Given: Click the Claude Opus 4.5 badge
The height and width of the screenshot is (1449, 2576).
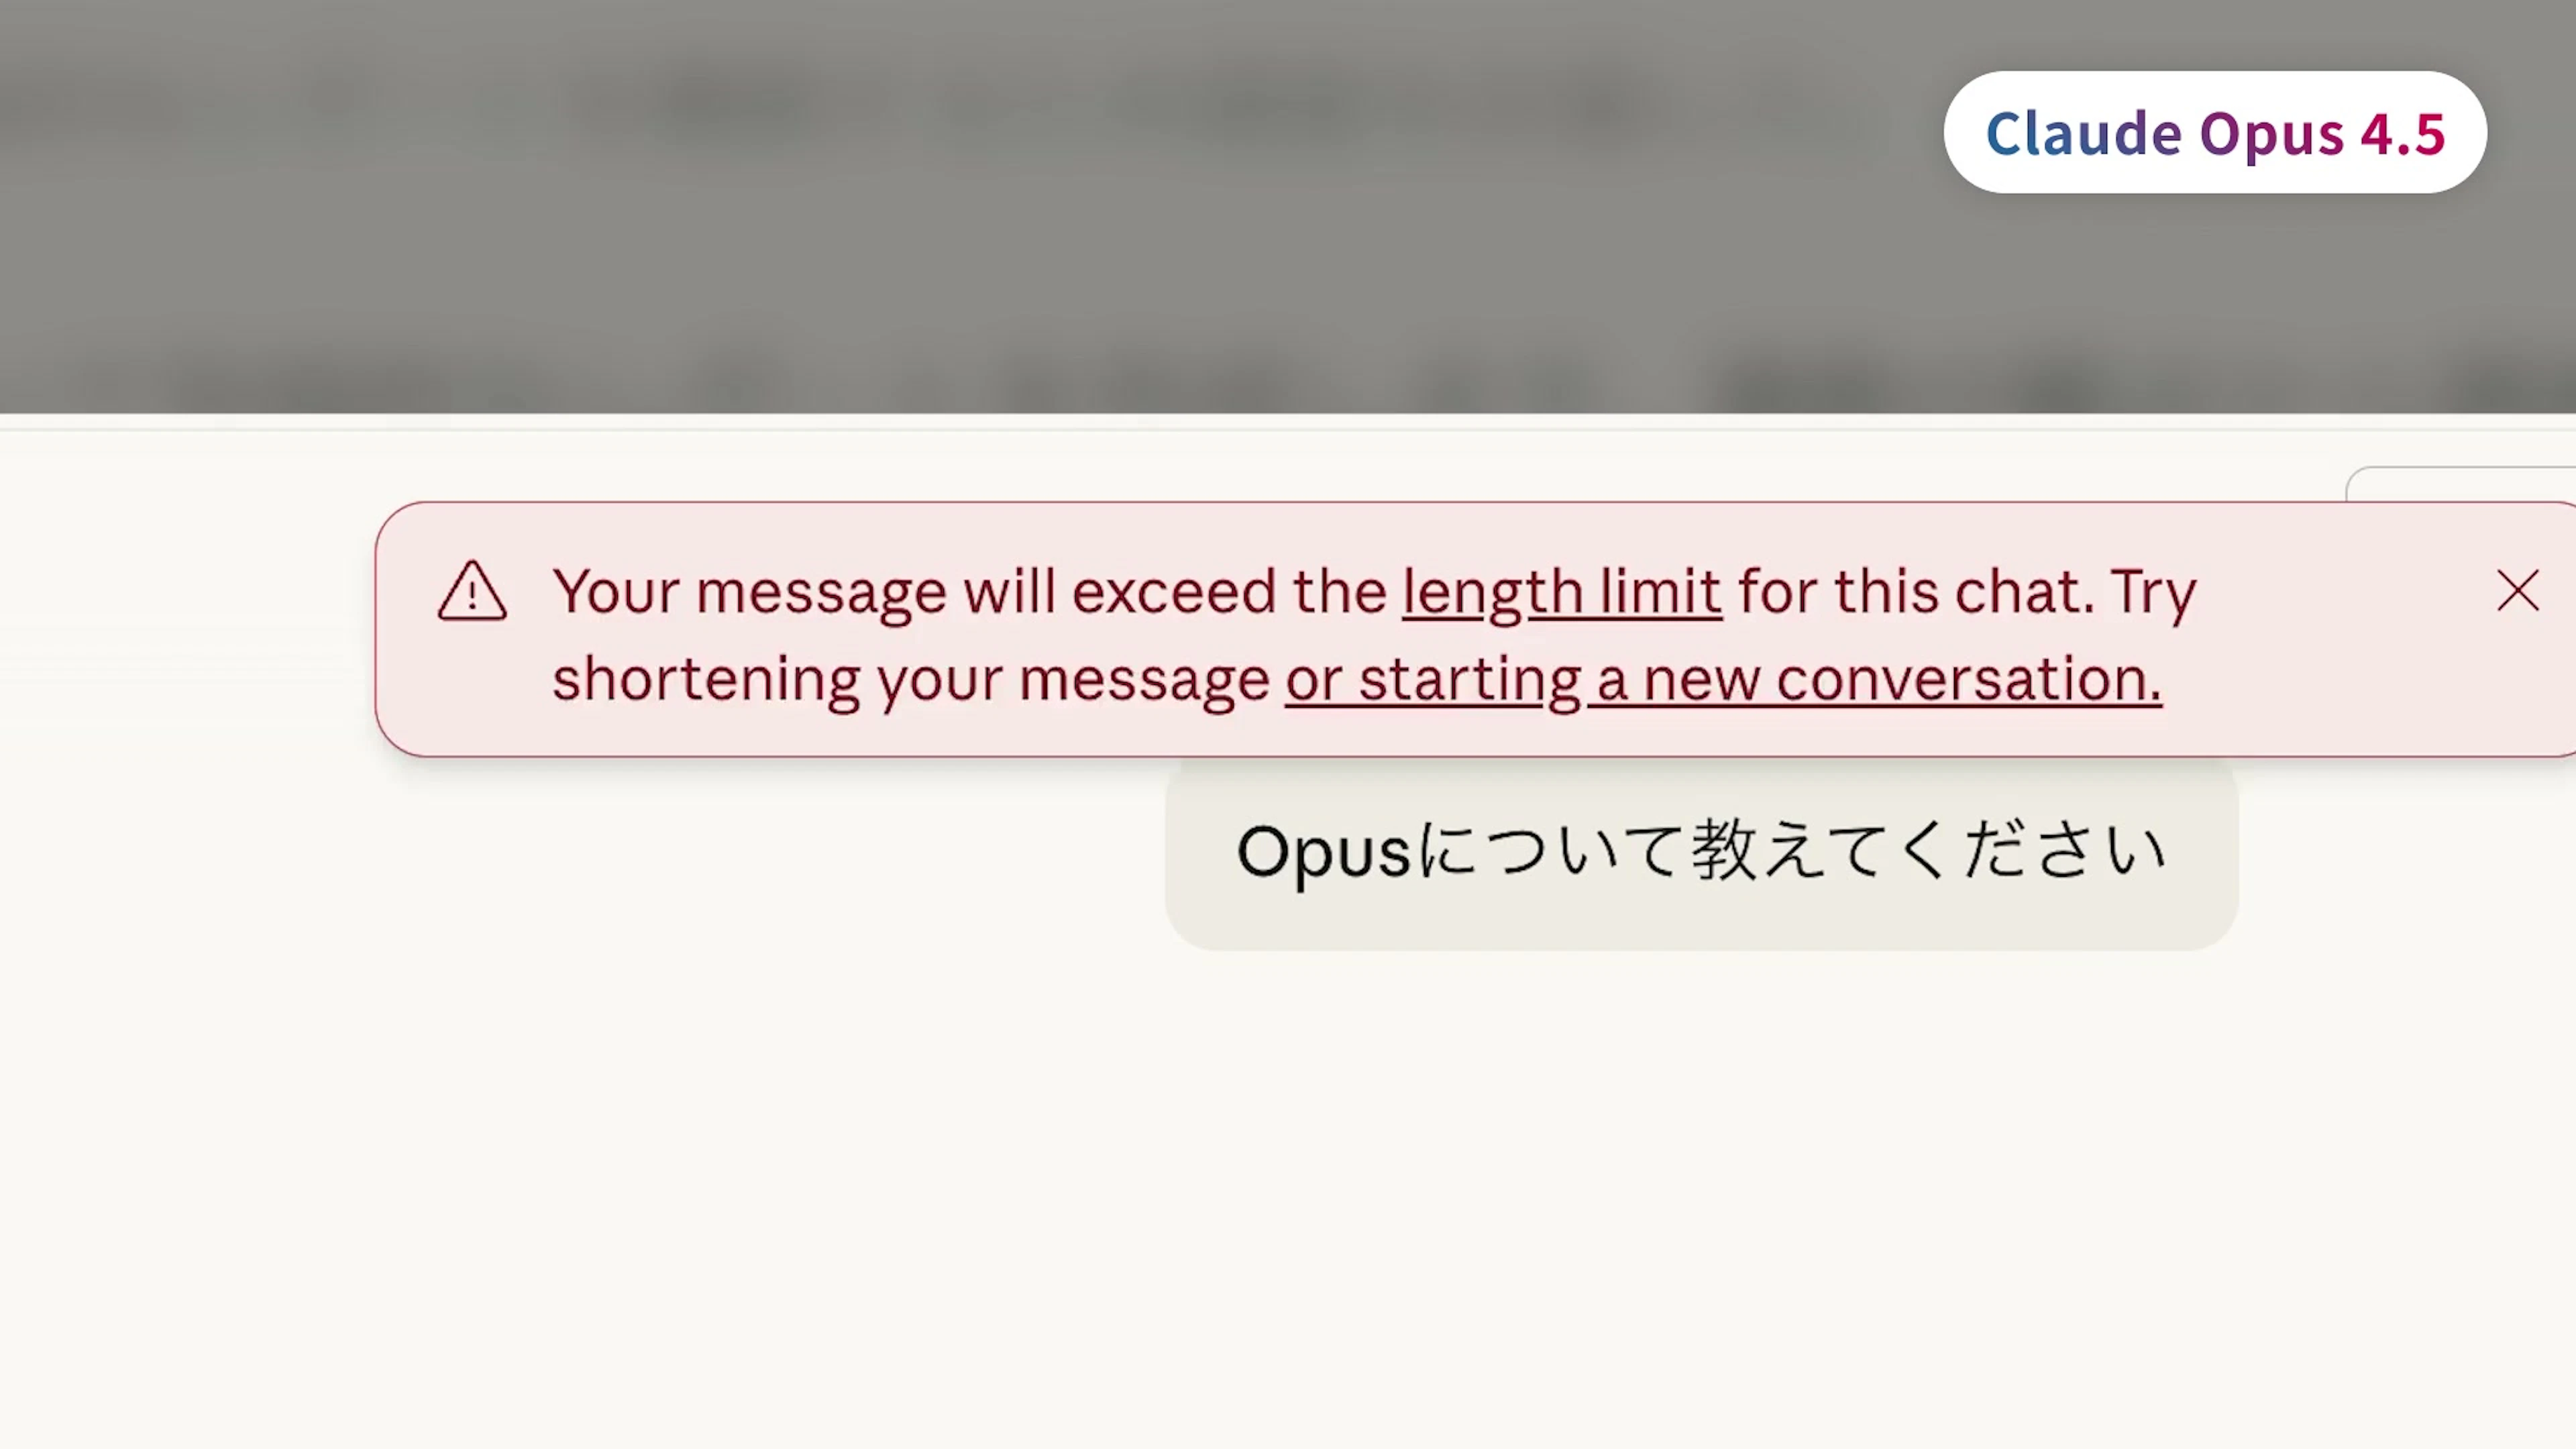Looking at the screenshot, I should point(2214,132).
